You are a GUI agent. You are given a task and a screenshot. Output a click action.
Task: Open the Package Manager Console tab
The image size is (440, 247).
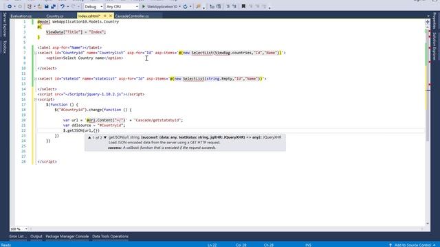67,236
